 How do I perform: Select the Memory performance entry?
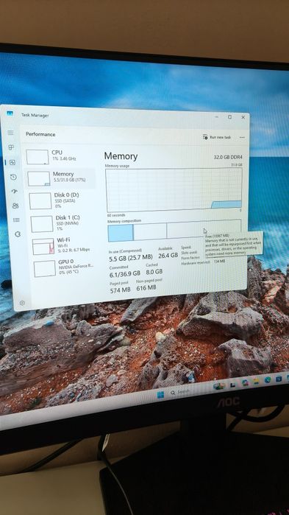(60, 178)
